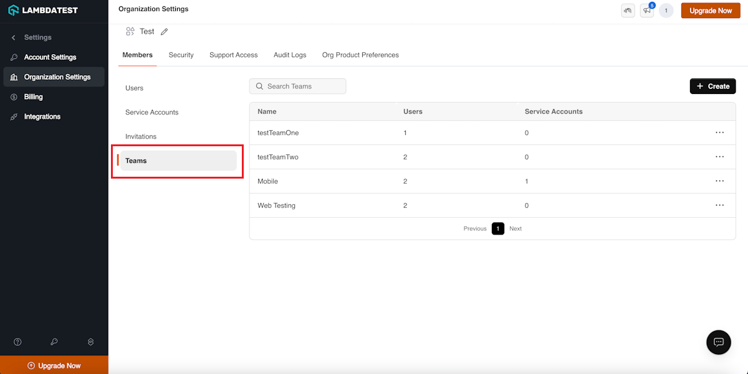Open three-dot menu for Mobile team
748x374 pixels.
click(719, 181)
